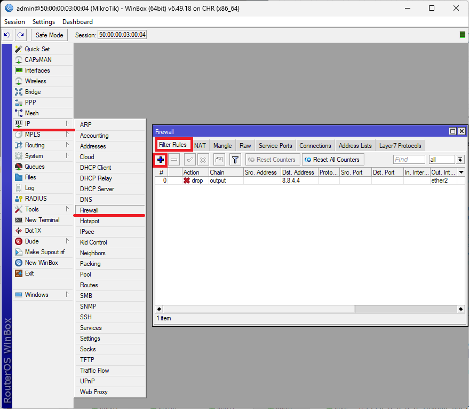
Task: Open Quick Set from sidebar
Action: coord(37,49)
